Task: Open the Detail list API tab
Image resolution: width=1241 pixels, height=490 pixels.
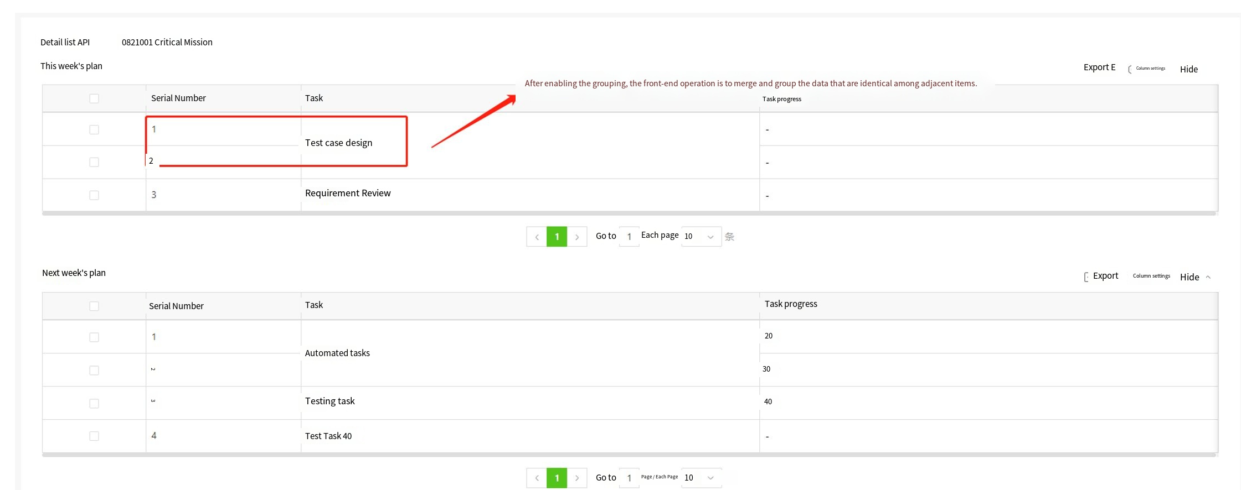Action: pyautogui.click(x=65, y=43)
